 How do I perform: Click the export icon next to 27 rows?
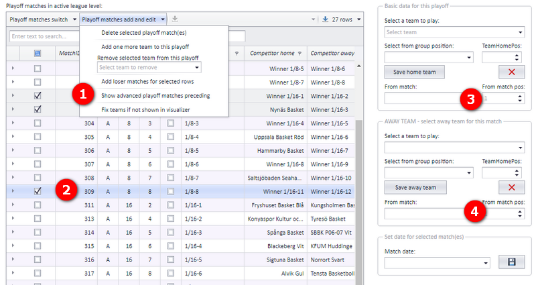(326, 19)
